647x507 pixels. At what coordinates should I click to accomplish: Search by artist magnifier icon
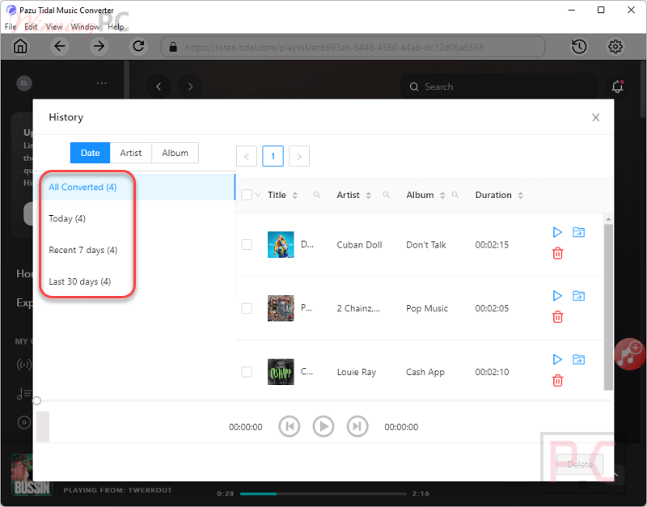[x=387, y=195]
